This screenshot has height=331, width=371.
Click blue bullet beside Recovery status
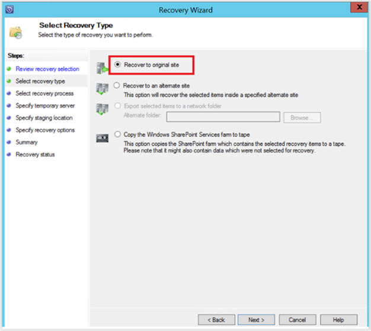(9, 155)
